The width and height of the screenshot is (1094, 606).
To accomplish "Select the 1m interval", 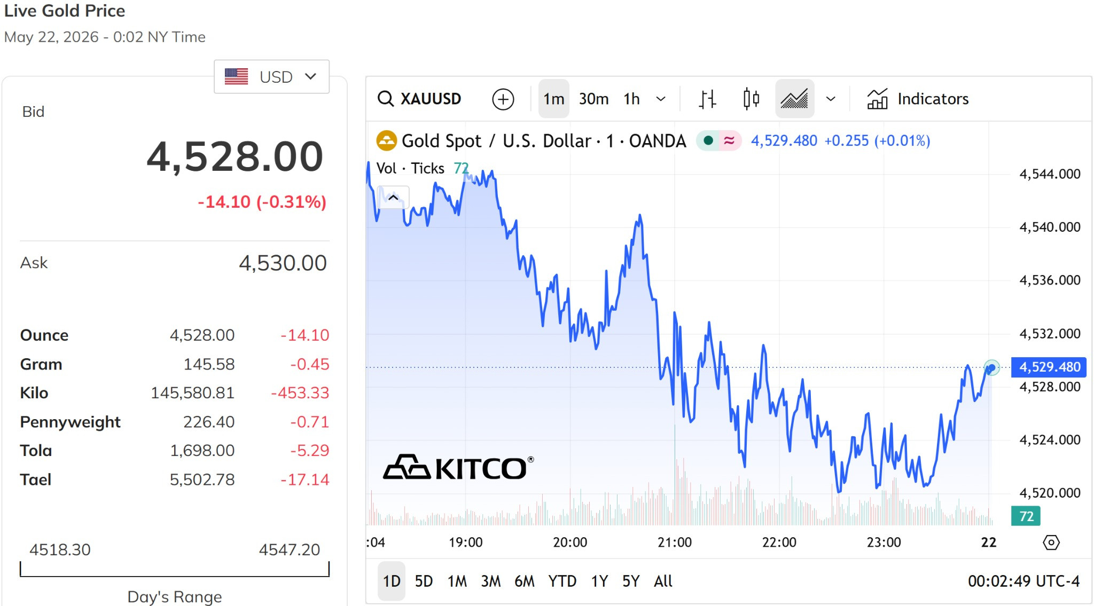I will tap(553, 99).
